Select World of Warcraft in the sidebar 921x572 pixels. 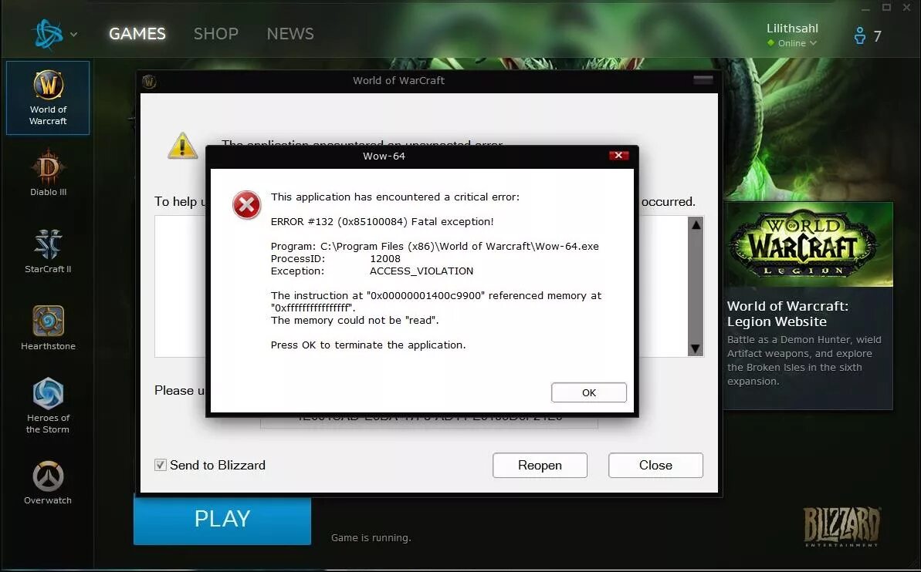[x=48, y=98]
